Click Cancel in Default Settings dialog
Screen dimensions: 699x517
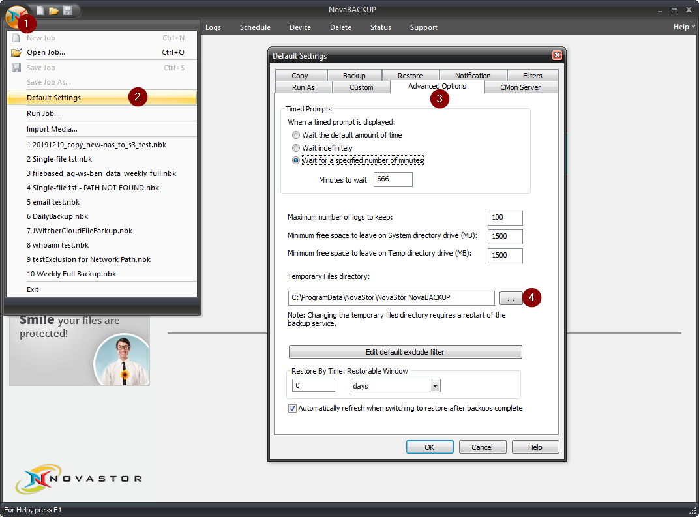(x=483, y=447)
